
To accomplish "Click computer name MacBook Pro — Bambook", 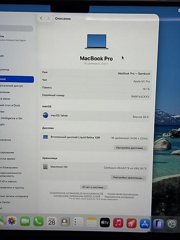I will point(134,73).
